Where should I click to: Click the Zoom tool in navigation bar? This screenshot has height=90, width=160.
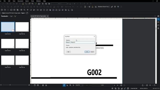pos(70,85)
